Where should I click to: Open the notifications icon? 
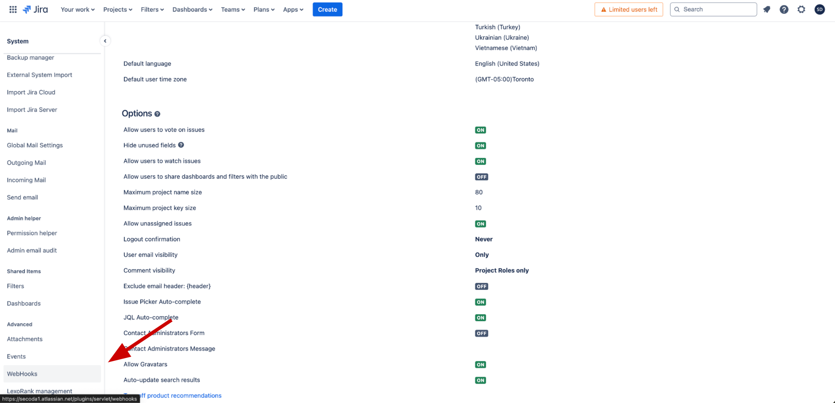coord(767,9)
